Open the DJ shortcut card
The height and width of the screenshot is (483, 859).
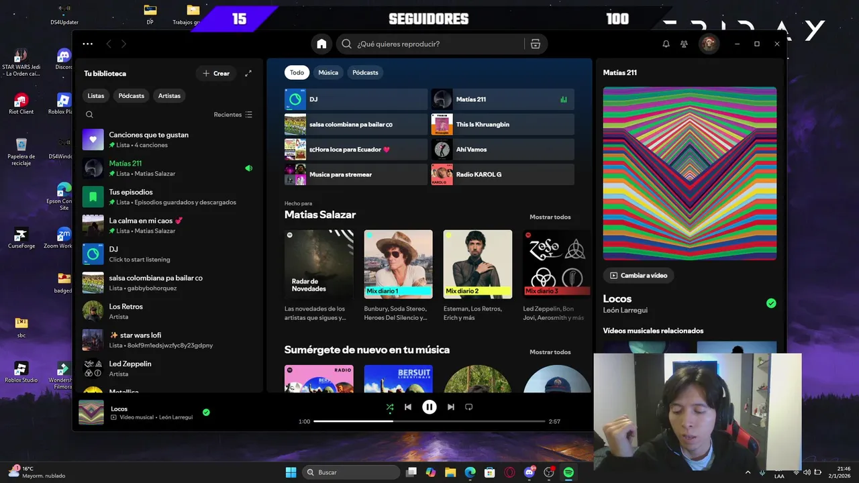[x=356, y=99]
